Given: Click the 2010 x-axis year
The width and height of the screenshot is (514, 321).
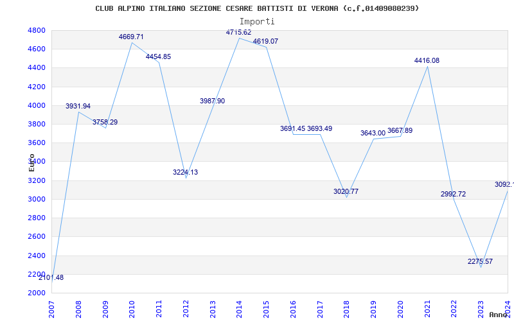Looking at the screenshot, I should (132, 309).
